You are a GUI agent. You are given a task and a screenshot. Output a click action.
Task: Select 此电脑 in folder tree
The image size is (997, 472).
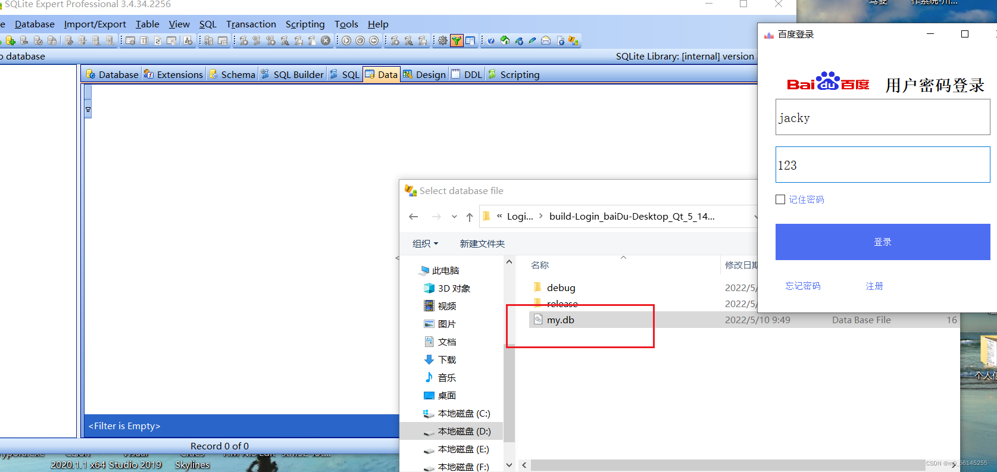pos(440,270)
